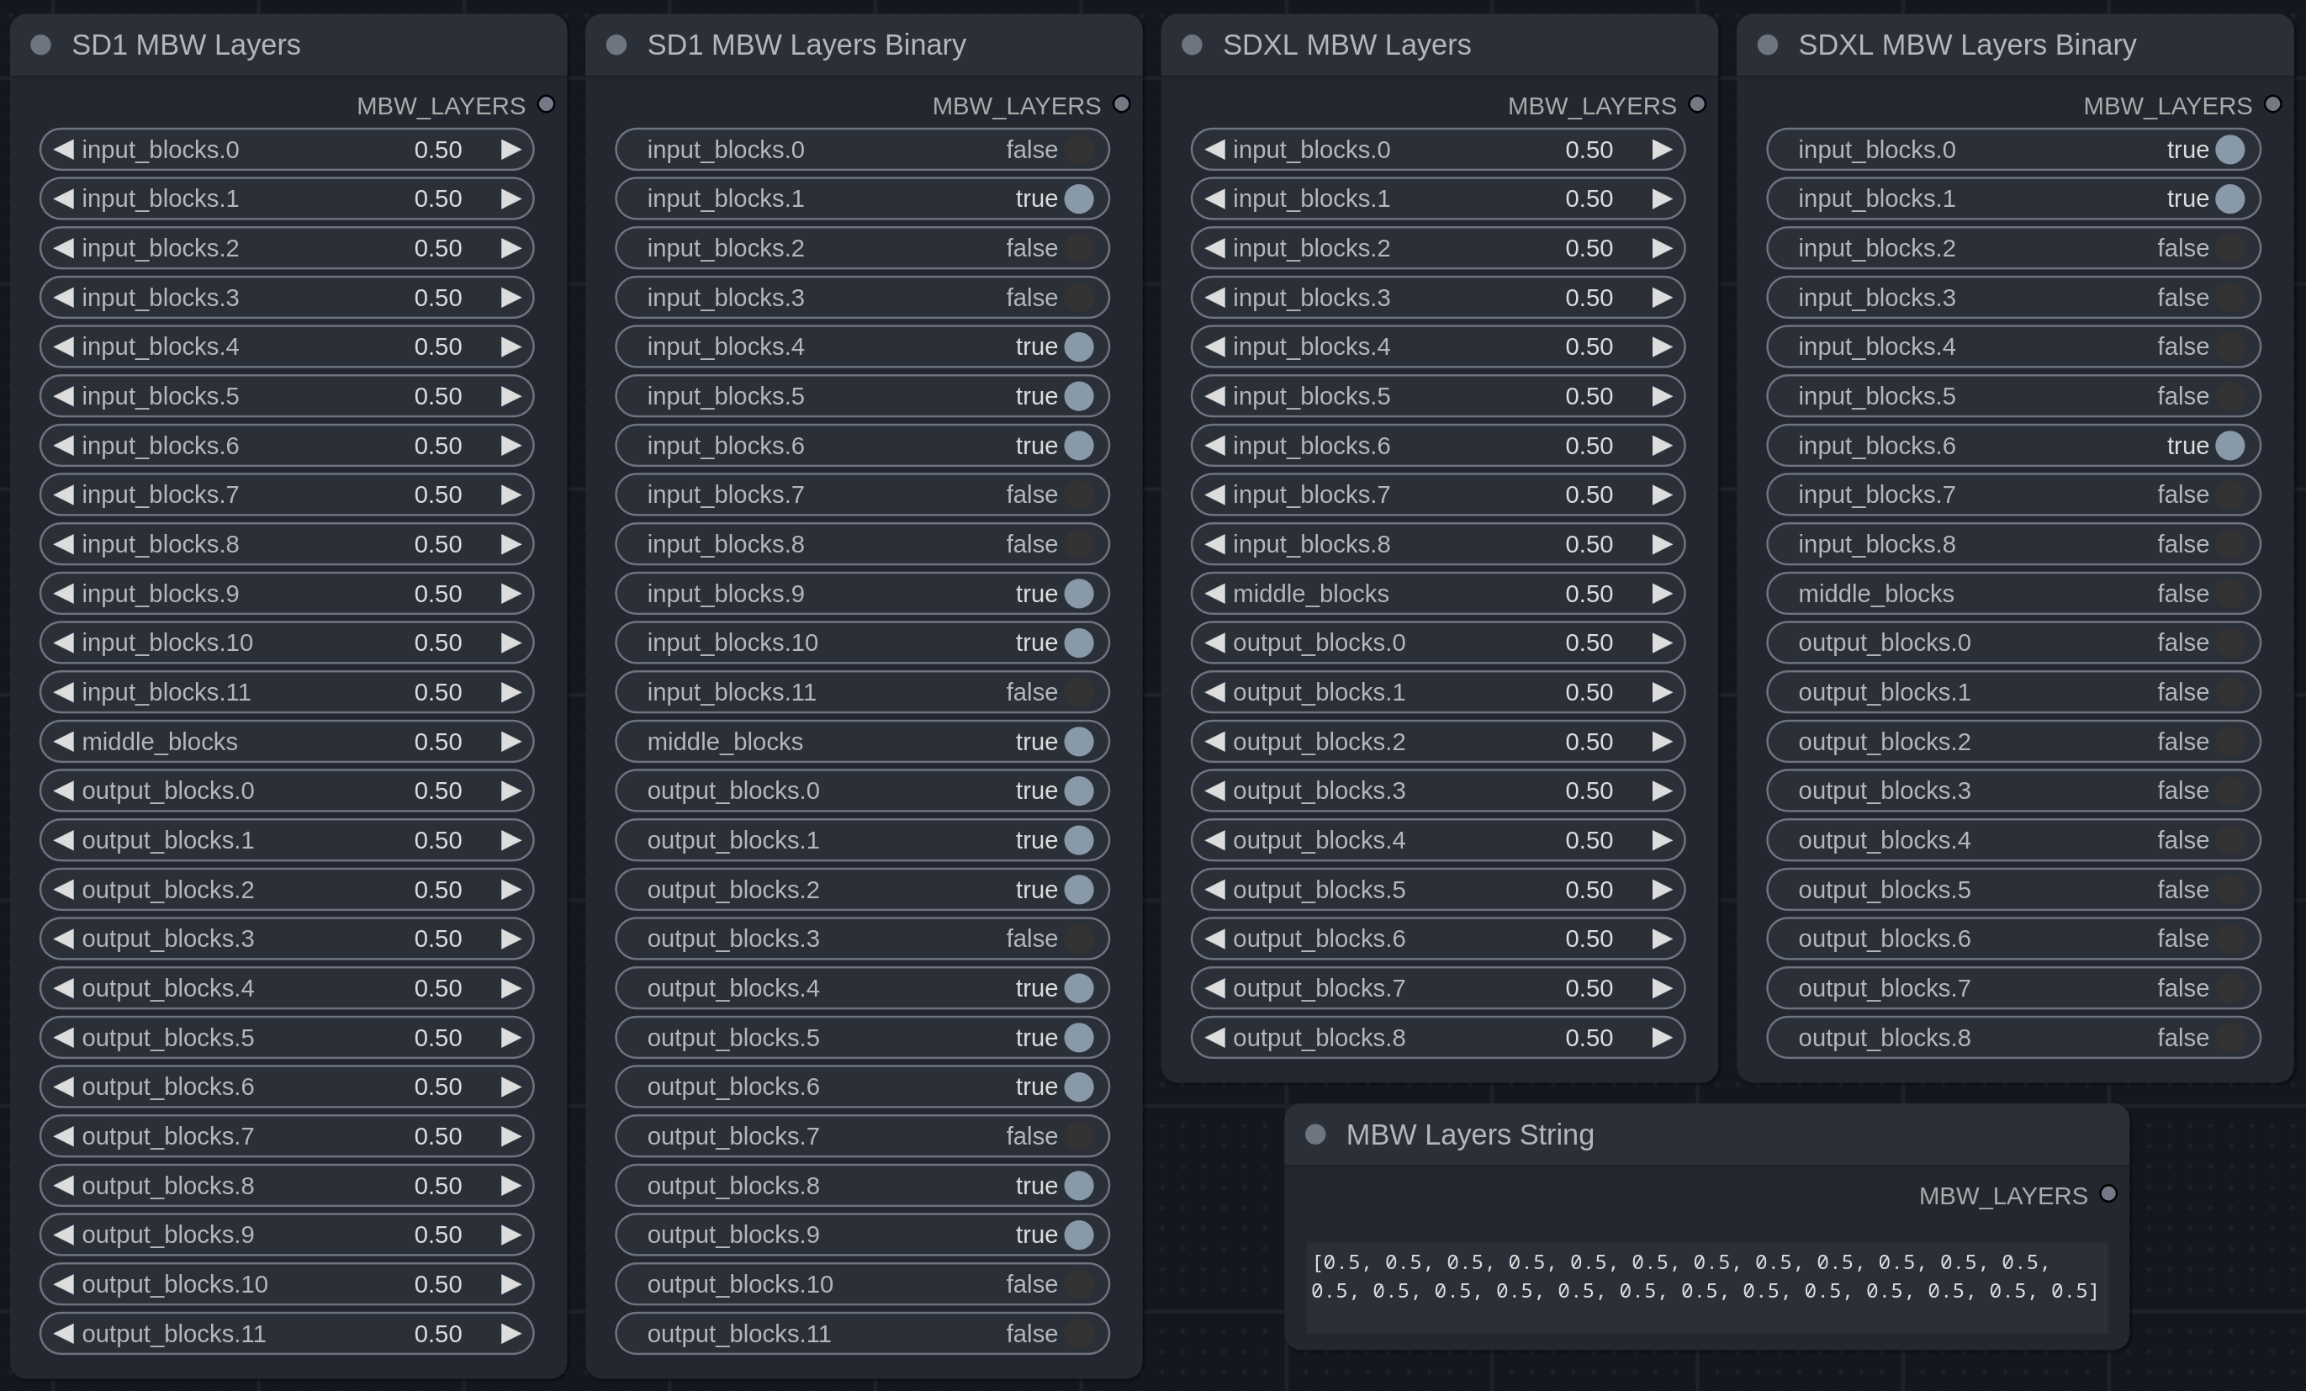Image resolution: width=2306 pixels, height=1391 pixels.
Task: Increase output_blocks.1 value in SD1 MBW Layers
Action: (x=511, y=839)
